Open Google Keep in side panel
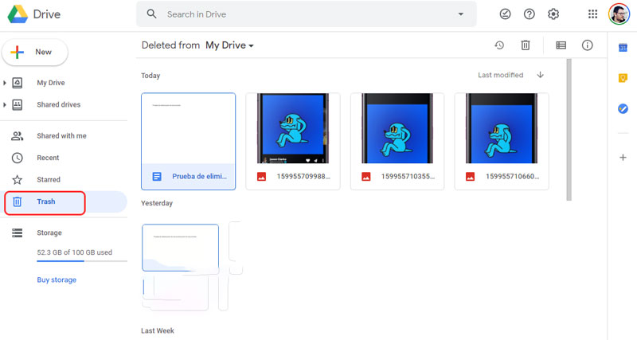The width and height of the screenshot is (637, 340). [x=623, y=78]
